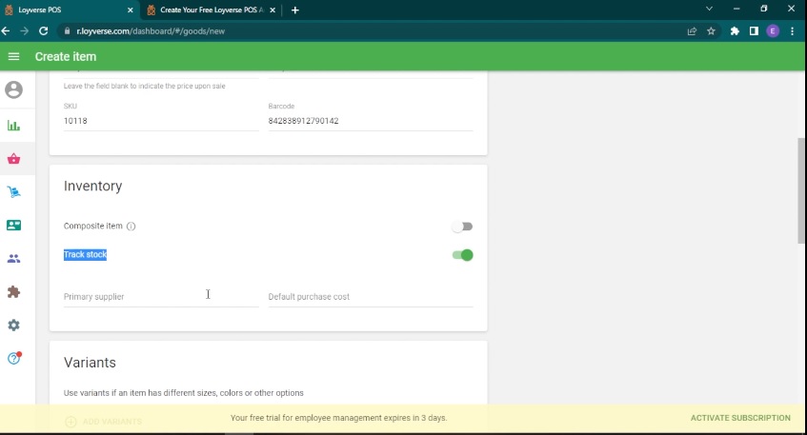
Task: Click the ACTIVATE SUBSCRIPTION link
Action: (x=740, y=418)
